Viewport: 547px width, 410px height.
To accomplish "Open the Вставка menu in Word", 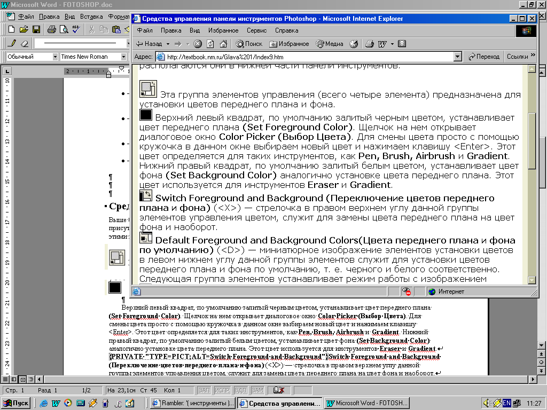I will coord(91,17).
